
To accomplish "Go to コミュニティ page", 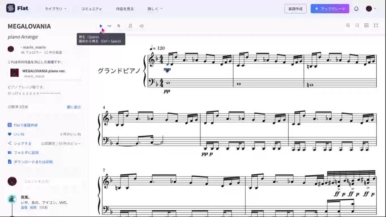I will point(92,8).
